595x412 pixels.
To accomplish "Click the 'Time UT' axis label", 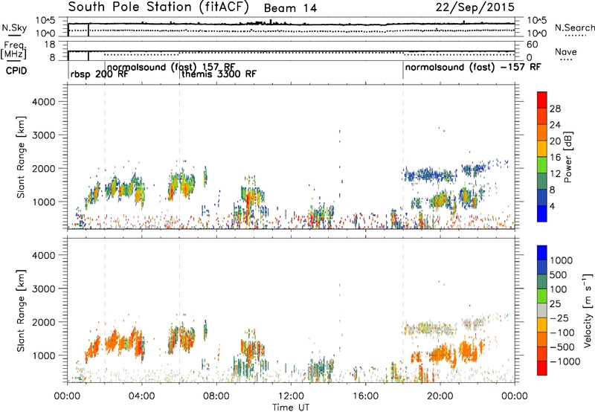I will [291, 408].
